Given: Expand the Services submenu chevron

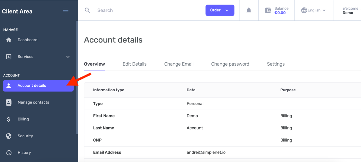Looking at the screenshot, I should [x=68, y=57].
